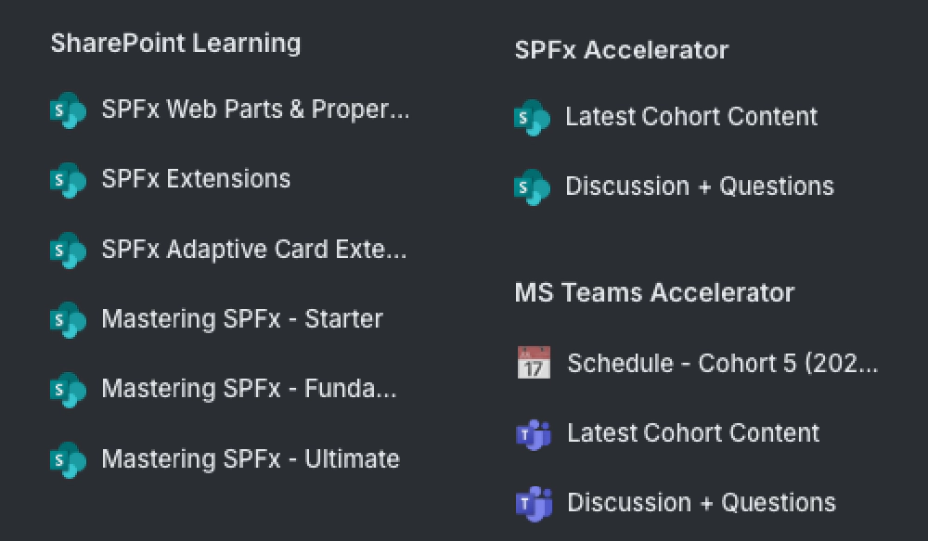Go to Mastering SPFx - Starter
The width and height of the screenshot is (928, 541).
pyautogui.click(x=242, y=319)
